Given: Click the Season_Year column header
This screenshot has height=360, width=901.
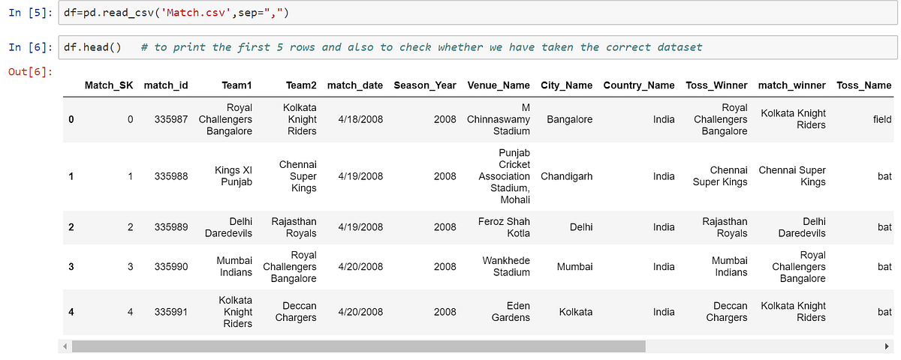Looking at the screenshot, I should (x=425, y=85).
